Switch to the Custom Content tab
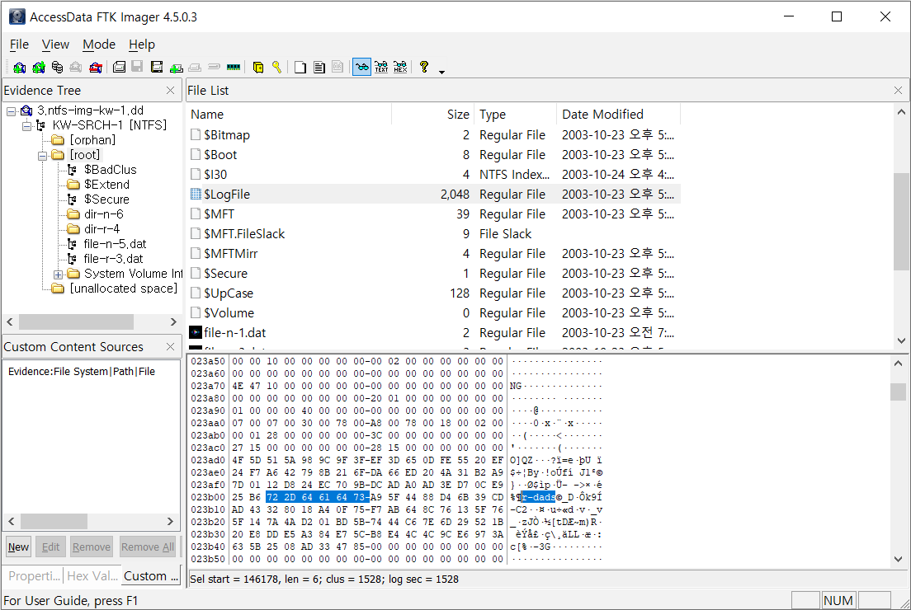The image size is (911, 610). pos(151,575)
